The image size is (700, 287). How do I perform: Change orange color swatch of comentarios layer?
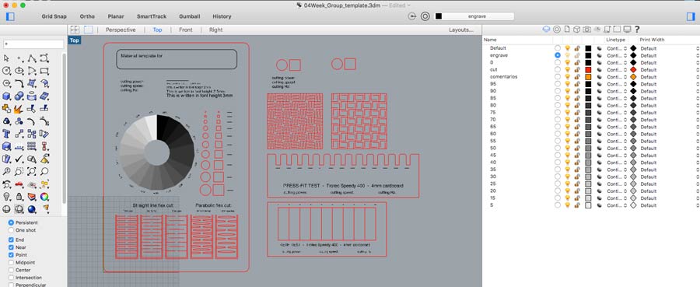588,77
